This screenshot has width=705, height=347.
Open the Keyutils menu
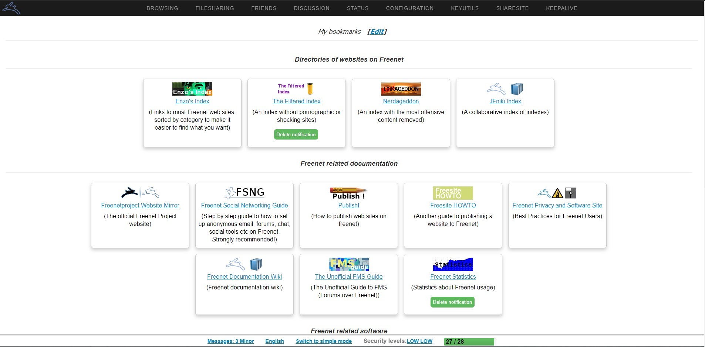pos(465,8)
